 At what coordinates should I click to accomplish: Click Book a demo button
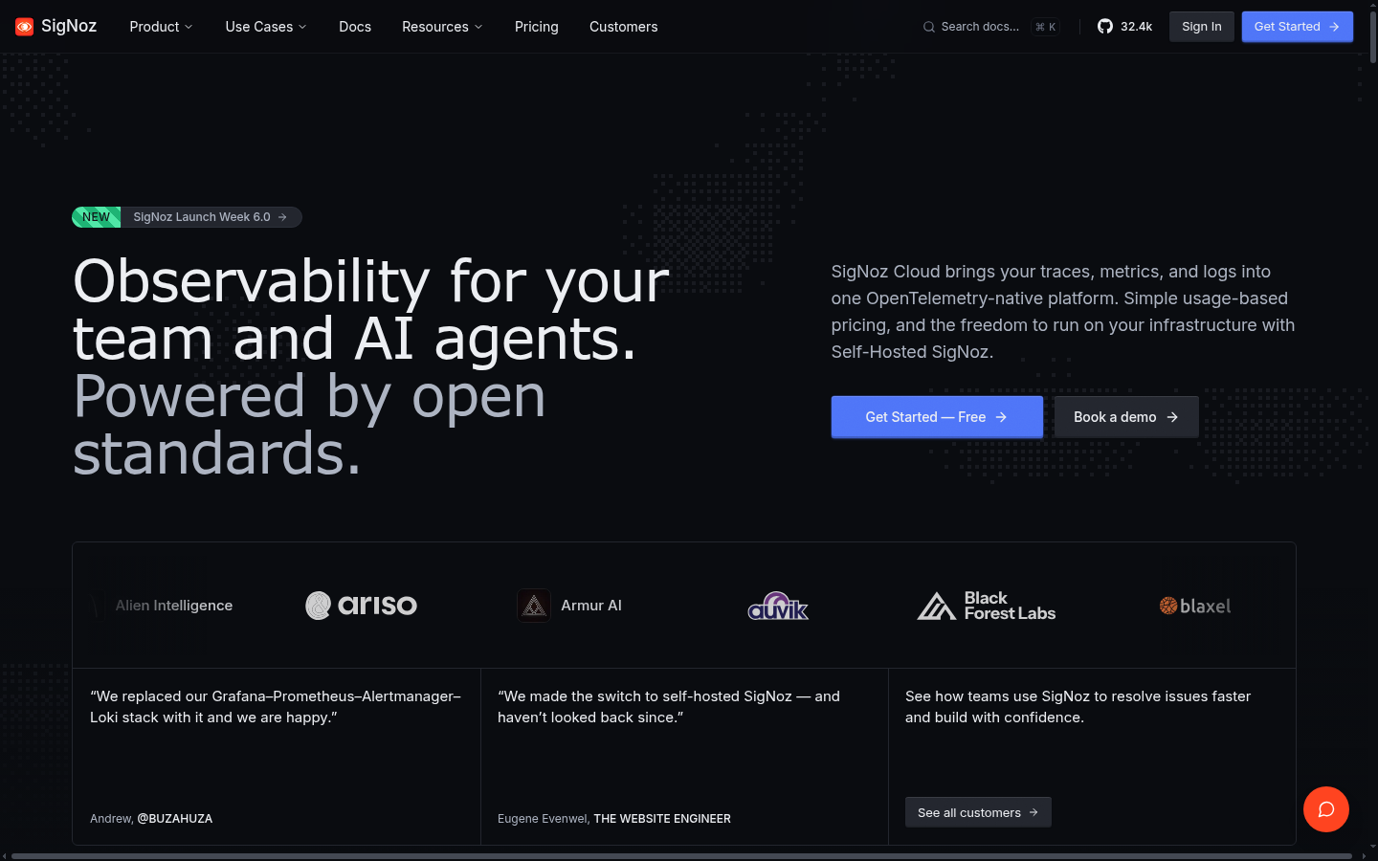pyautogui.click(x=1126, y=417)
